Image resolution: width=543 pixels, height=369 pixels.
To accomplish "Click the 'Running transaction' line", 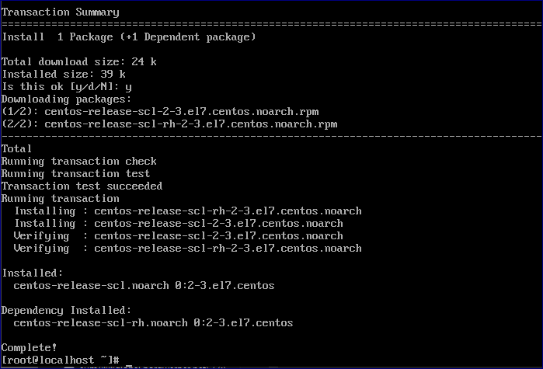I will click(x=61, y=199).
